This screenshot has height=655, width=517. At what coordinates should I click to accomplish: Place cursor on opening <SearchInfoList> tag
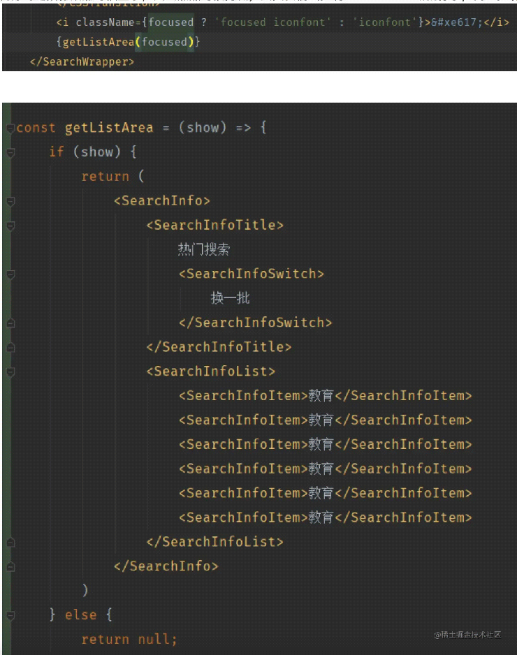[211, 371]
